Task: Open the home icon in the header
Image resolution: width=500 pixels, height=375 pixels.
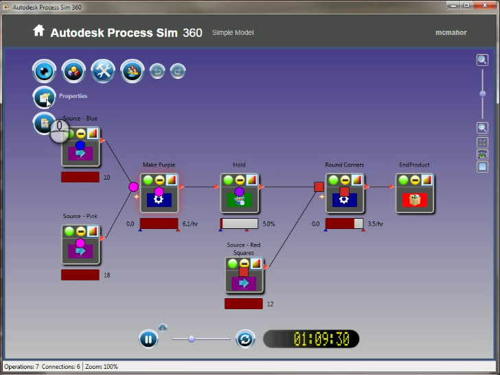Action: tap(38, 31)
